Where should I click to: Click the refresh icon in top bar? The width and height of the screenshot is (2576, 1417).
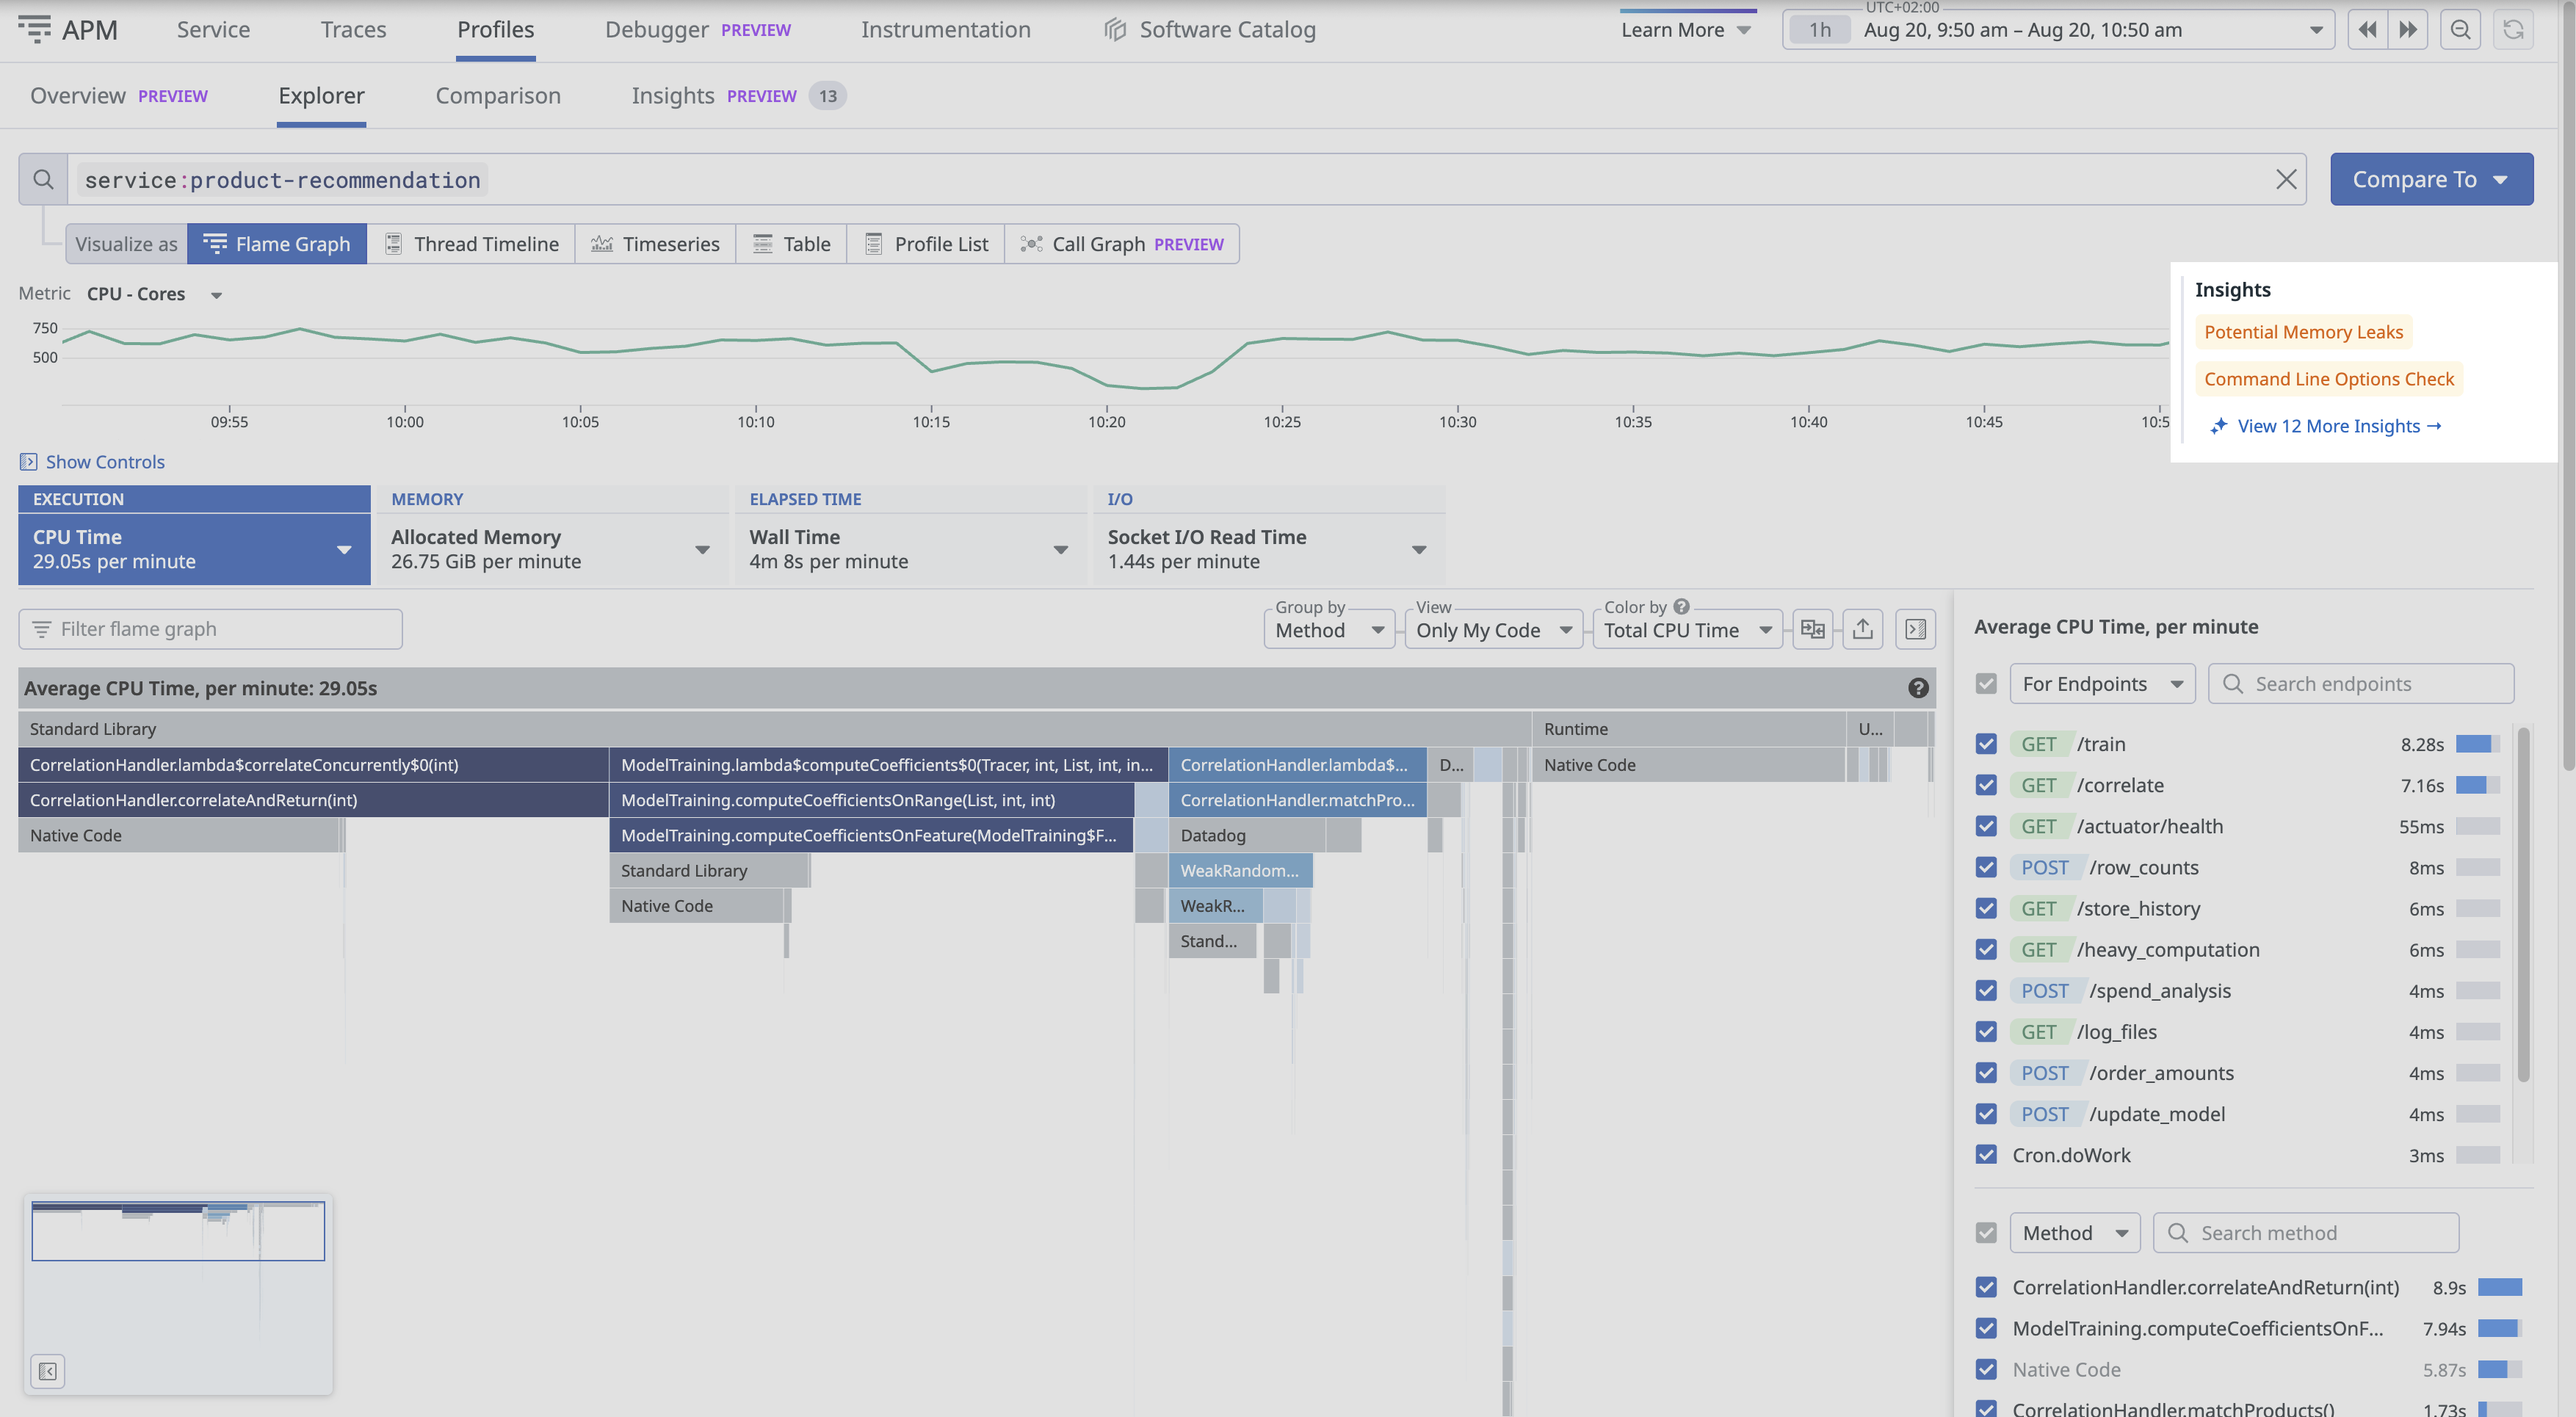pyautogui.click(x=2513, y=30)
